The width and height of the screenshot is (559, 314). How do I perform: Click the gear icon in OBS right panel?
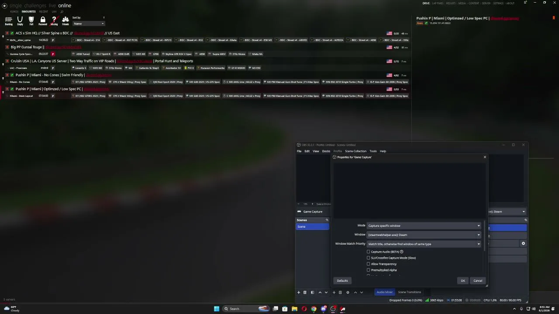click(523, 243)
